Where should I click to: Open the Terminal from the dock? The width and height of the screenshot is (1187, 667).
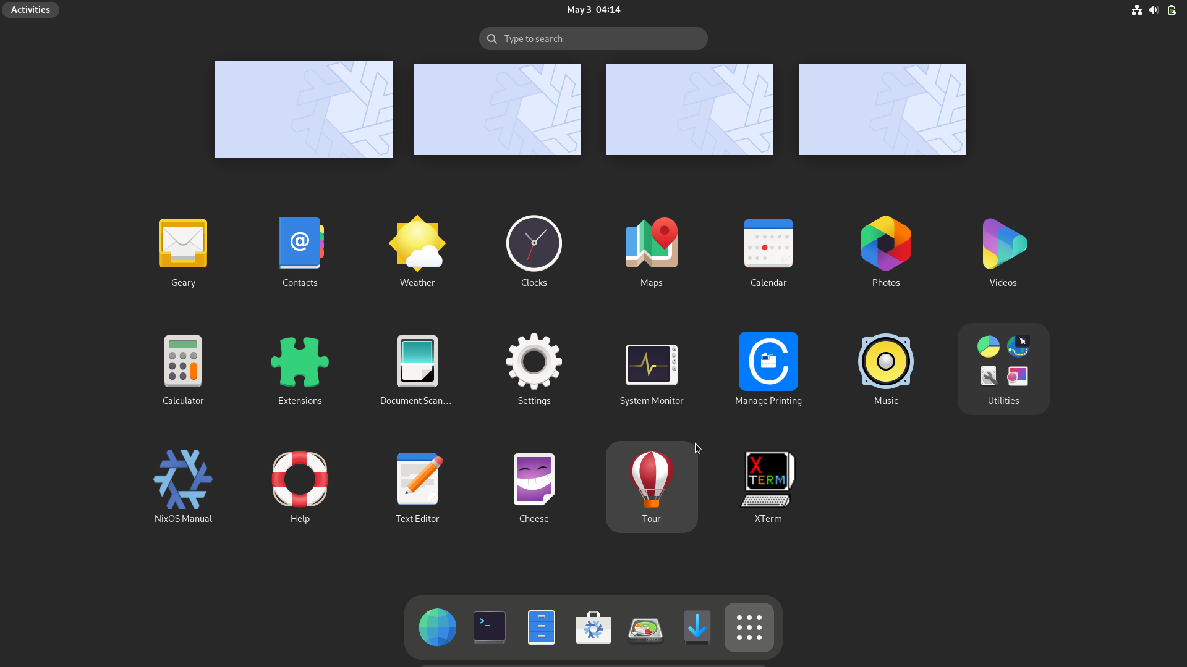[489, 627]
